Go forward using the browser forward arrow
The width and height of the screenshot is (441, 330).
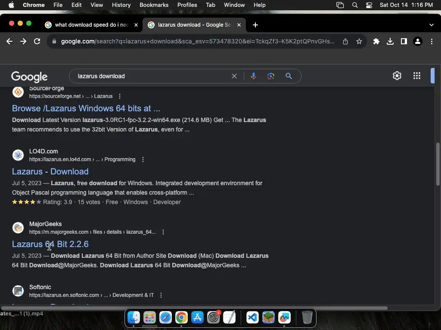click(23, 41)
